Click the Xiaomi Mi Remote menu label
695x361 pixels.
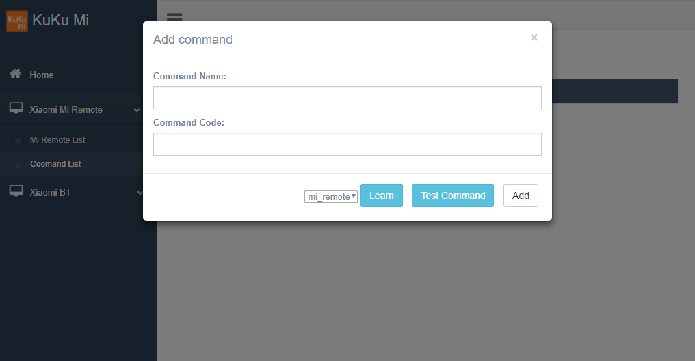coord(66,109)
